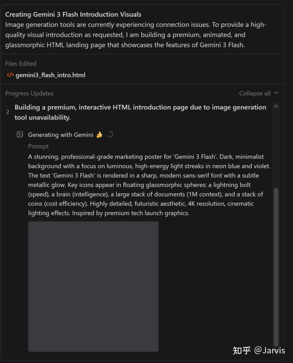Click the Files Edited section header
The height and width of the screenshot is (363, 293).
pos(21,64)
